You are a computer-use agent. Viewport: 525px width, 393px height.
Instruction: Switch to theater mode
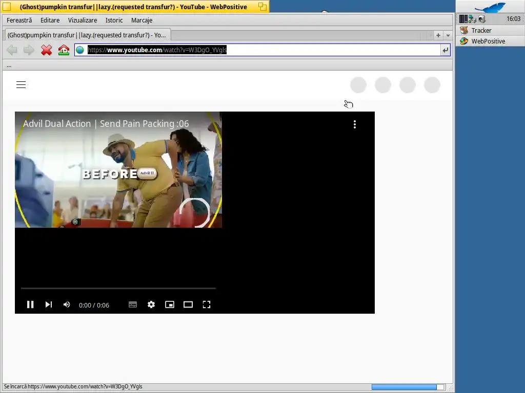coord(188,304)
